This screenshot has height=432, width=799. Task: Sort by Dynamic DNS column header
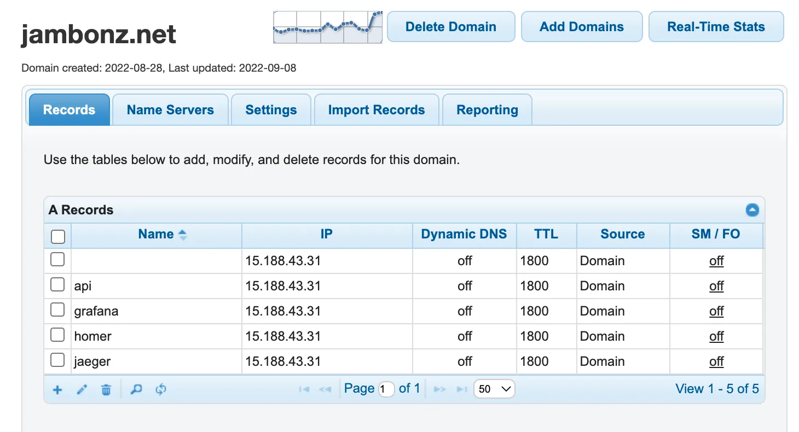click(464, 235)
